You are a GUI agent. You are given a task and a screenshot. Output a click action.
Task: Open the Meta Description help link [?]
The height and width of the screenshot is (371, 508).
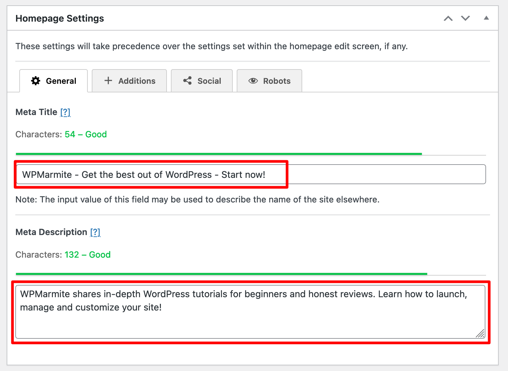[x=95, y=232]
